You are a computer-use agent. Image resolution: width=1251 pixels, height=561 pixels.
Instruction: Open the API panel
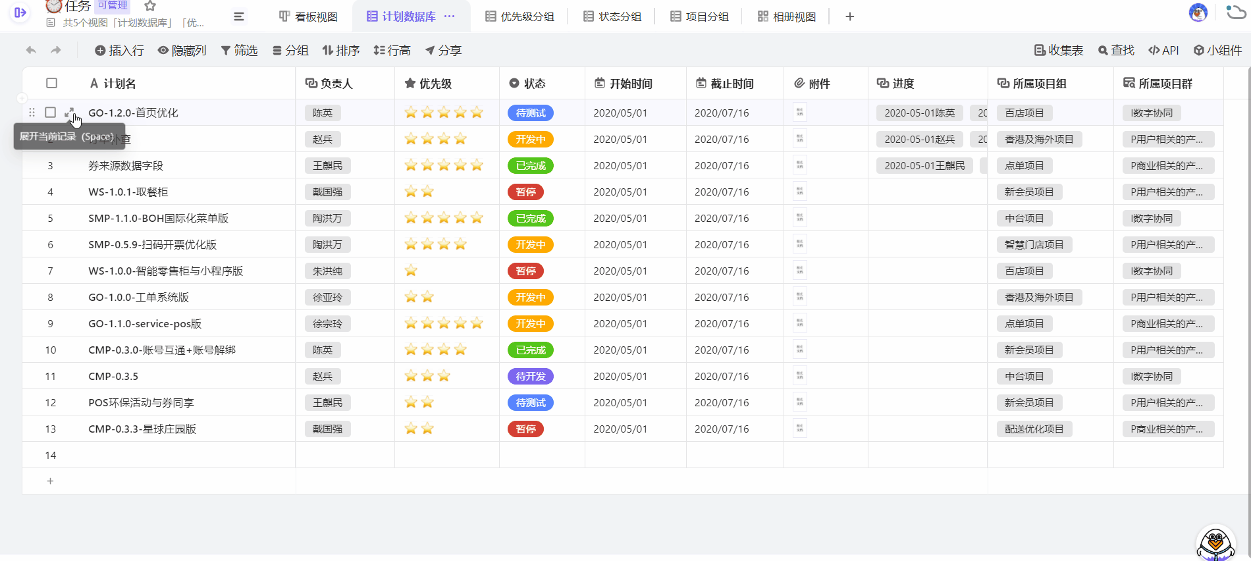coord(1163,50)
